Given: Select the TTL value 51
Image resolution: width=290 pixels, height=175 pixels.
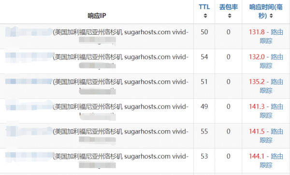Looking at the screenshot, I should click(204, 81).
